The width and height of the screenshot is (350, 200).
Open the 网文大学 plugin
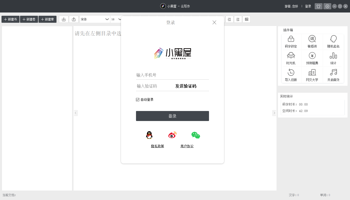click(312, 75)
